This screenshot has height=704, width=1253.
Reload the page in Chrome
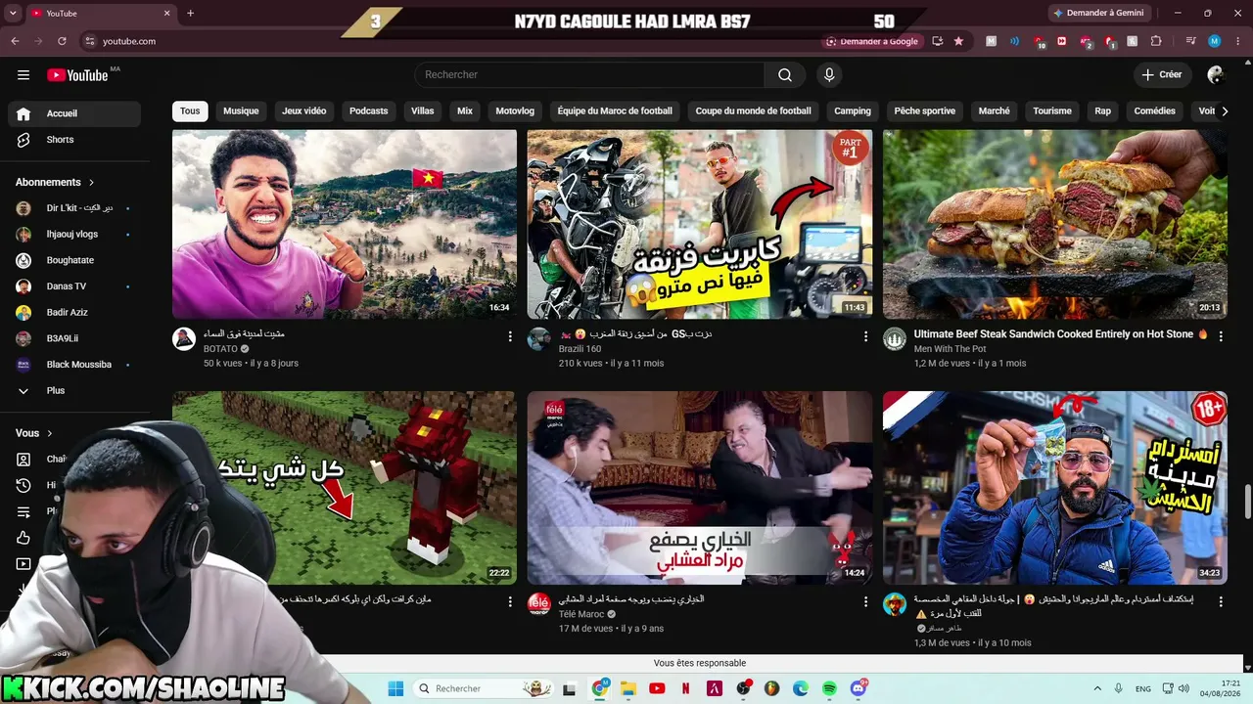pyautogui.click(x=62, y=41)
